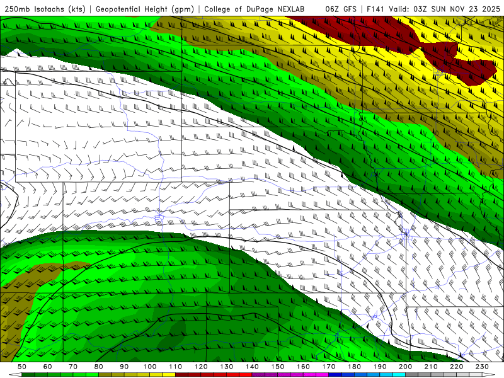Click the "Geopotential Height (gpm)" header label

pyautogui.click(x=145, y=9)
